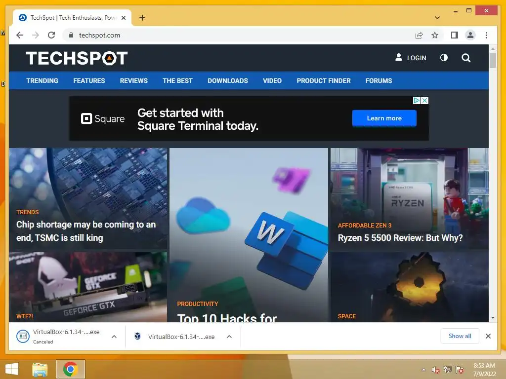This screenshot has height=379, width=506.
Task: Click the taskbar clock 8:53 AM
Action: [x=484, y=370]
